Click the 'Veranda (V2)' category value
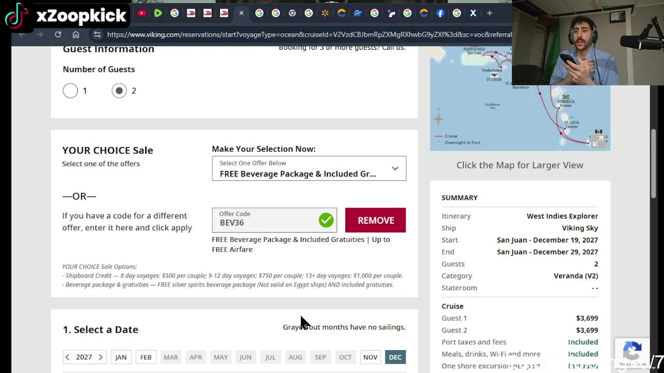The height and width of the screenshot is (373, 664). point(576,276)
